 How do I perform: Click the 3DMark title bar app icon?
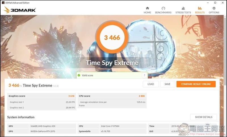point(3,3)
